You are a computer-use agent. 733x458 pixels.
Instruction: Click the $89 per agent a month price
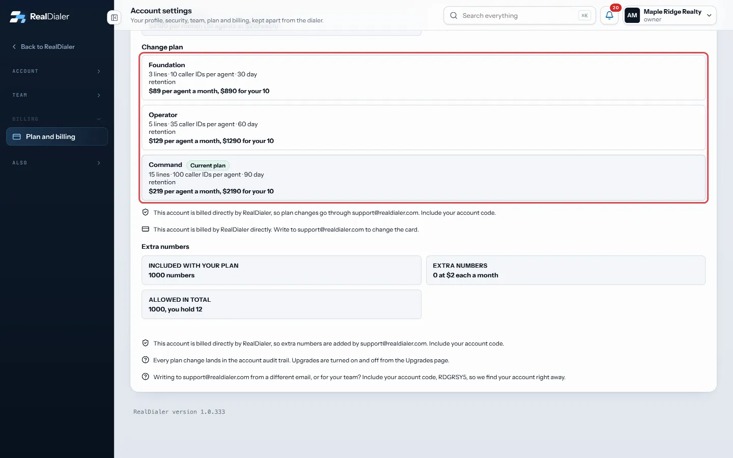[209, 91]
